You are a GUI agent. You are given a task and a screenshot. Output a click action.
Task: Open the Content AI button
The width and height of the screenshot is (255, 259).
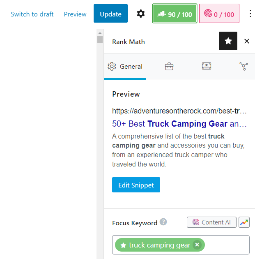point(211,222)
